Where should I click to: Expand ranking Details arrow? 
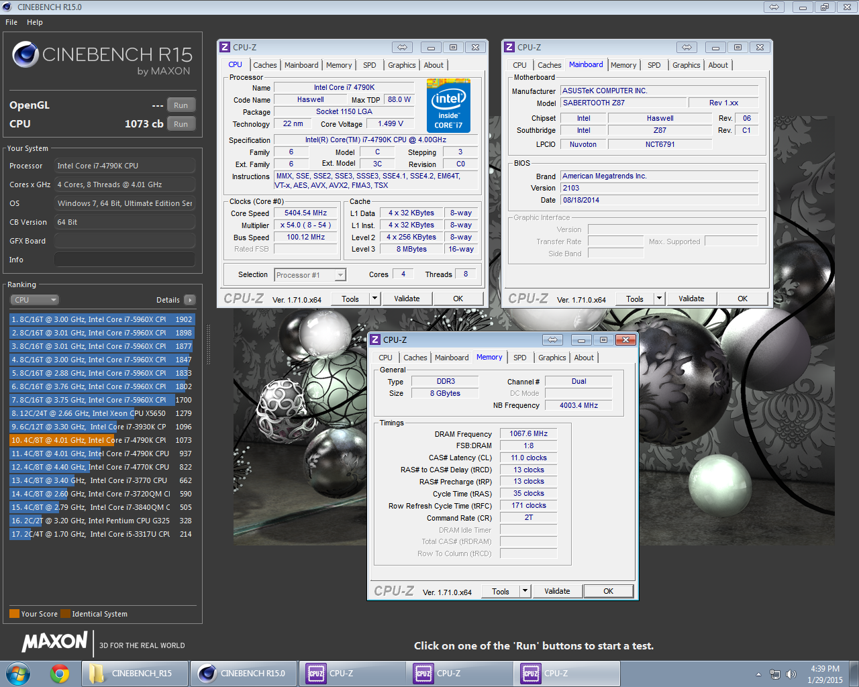(x=190, y=300)
